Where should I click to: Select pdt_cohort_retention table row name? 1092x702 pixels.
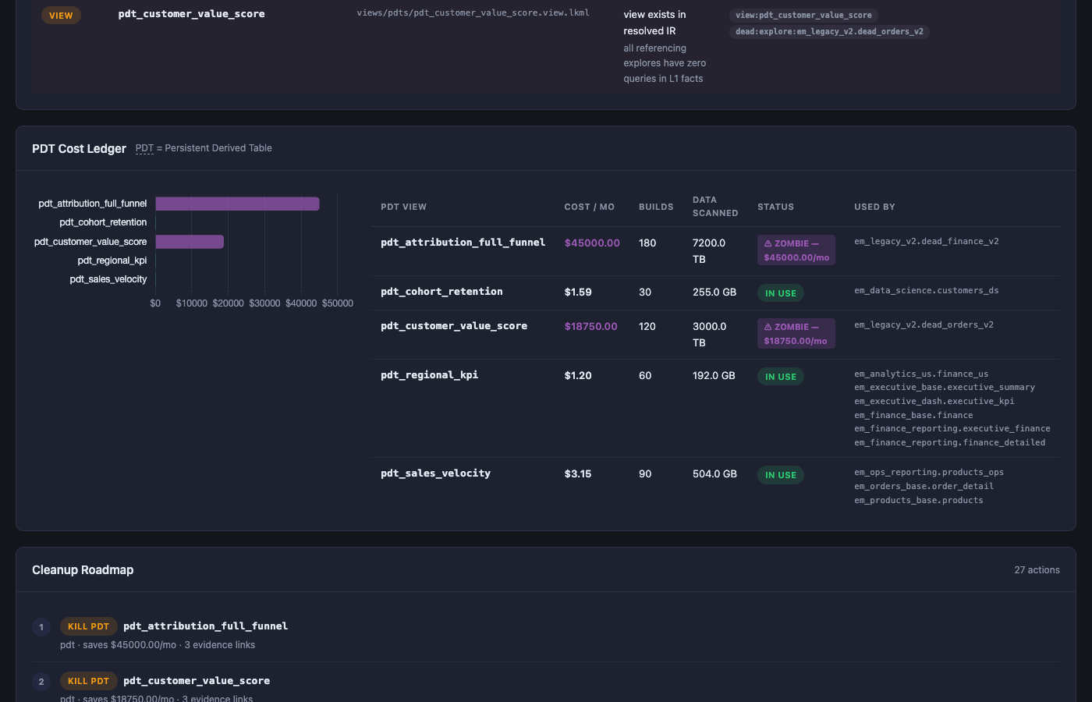[441, 292]
